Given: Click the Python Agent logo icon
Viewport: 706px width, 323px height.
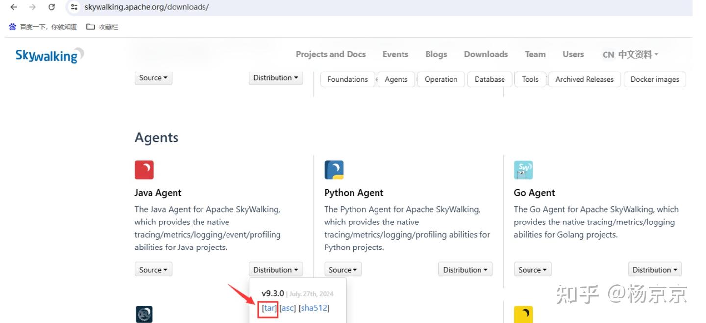Looking at the screenshot, I should click(334, 170).
